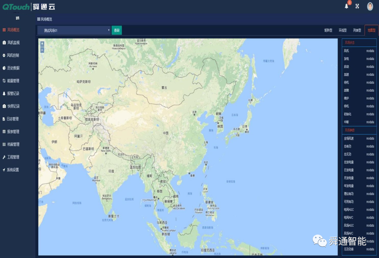Click the grid icon in 风场概览 breadcrumb
The image size is (379, 258).
pos(39,19)
